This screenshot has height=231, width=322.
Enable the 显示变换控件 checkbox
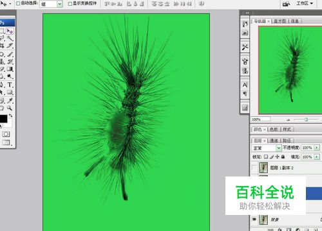point(70,4)
